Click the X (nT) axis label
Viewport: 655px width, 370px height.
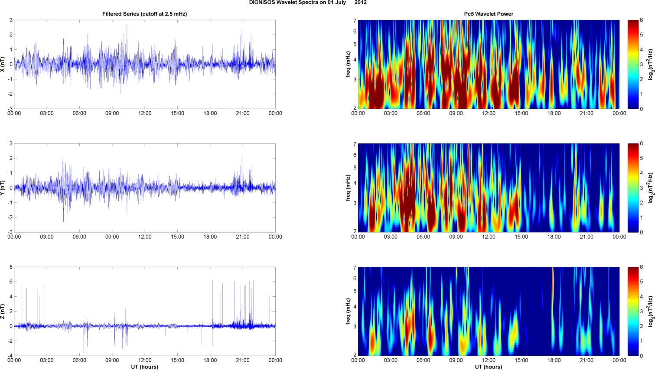(3, 64)
